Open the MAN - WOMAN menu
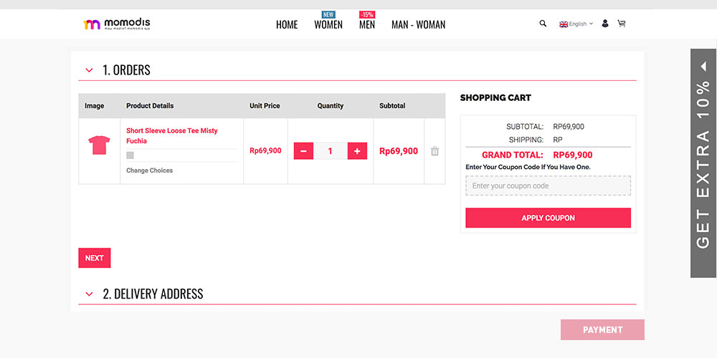This screenshot has height=358, width=717. point(419,24)
